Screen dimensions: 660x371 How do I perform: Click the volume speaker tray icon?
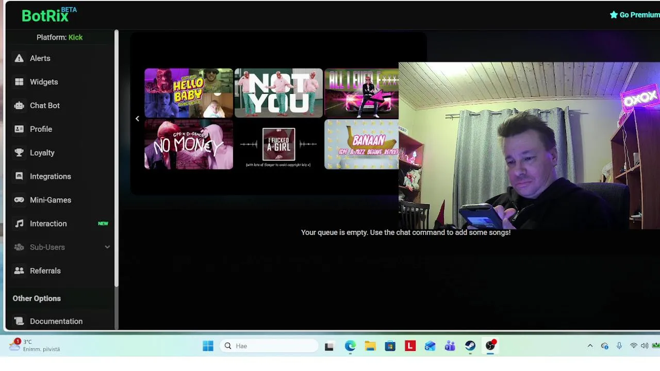pyautogui.click(x=645, y=346)
